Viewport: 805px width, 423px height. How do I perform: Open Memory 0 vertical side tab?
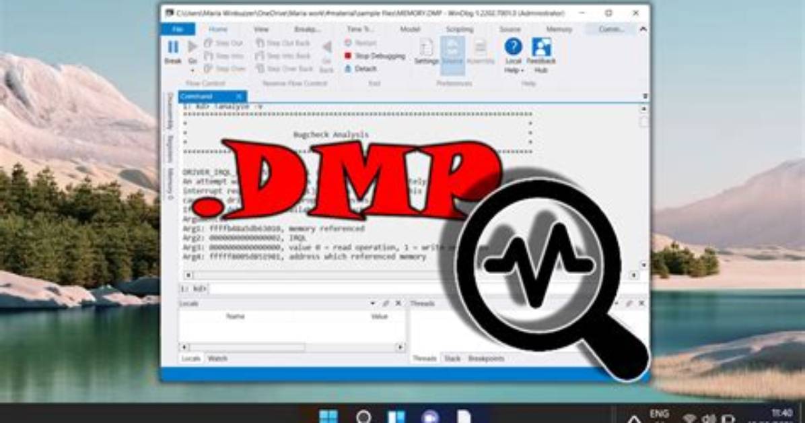pos(170,183)
